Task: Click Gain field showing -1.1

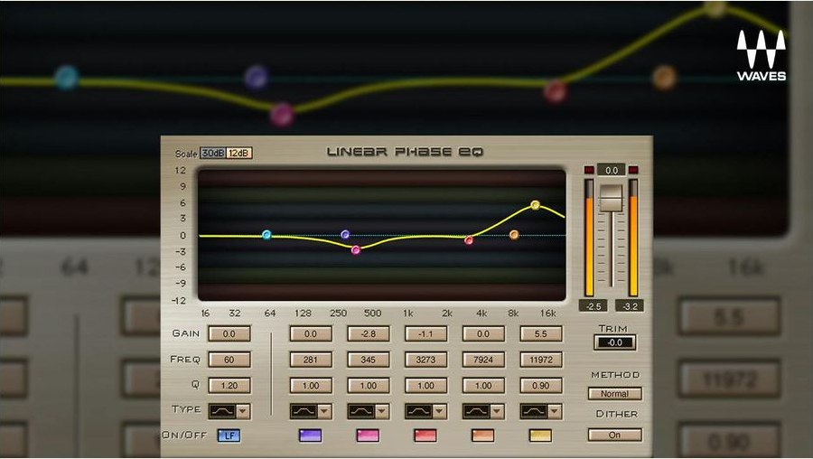Action: click(x=425, y=334)
